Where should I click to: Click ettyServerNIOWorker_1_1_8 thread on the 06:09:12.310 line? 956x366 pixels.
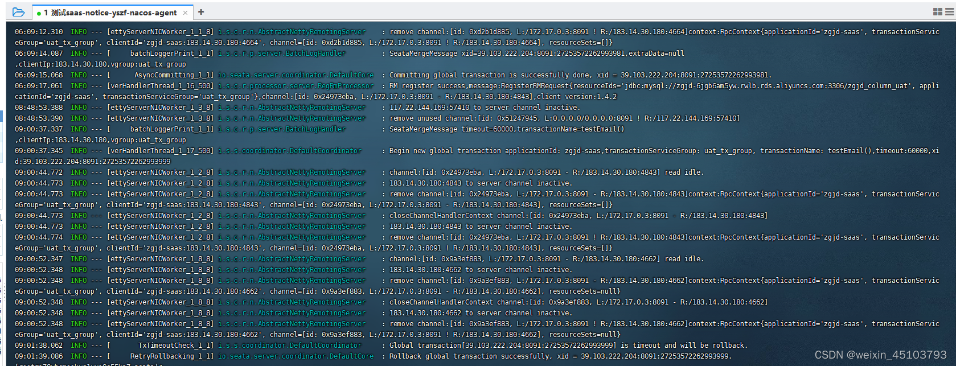click(160, 32)
